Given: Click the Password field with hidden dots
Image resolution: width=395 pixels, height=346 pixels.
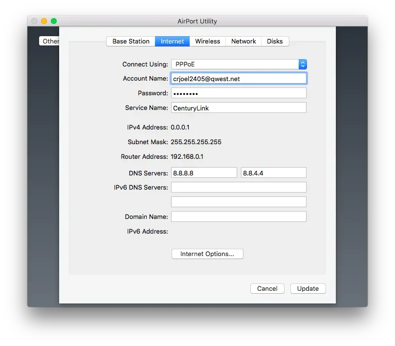Looking at the screenshot, I should tap(239, 93).
